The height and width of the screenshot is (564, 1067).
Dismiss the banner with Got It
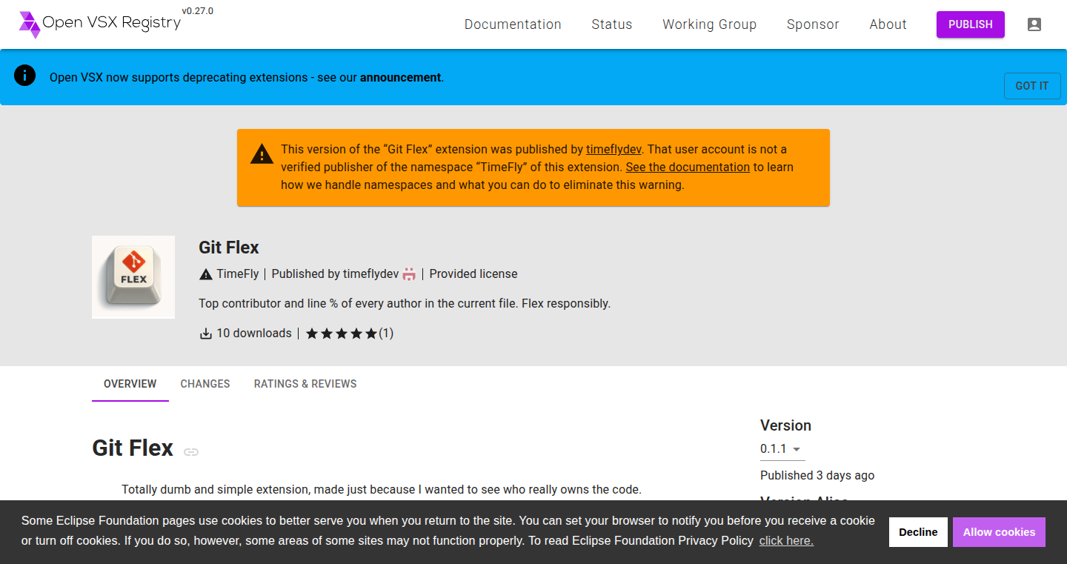(1032, 86)
